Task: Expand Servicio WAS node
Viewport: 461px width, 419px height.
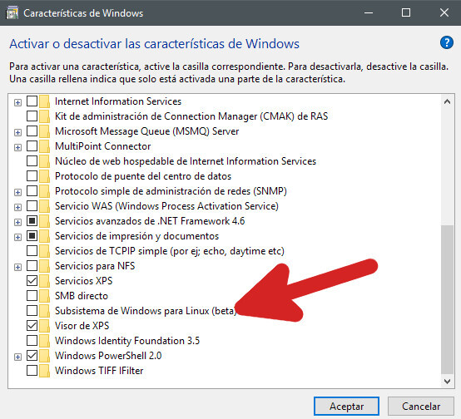Action: pyautogui.click(x=17, y=208)
